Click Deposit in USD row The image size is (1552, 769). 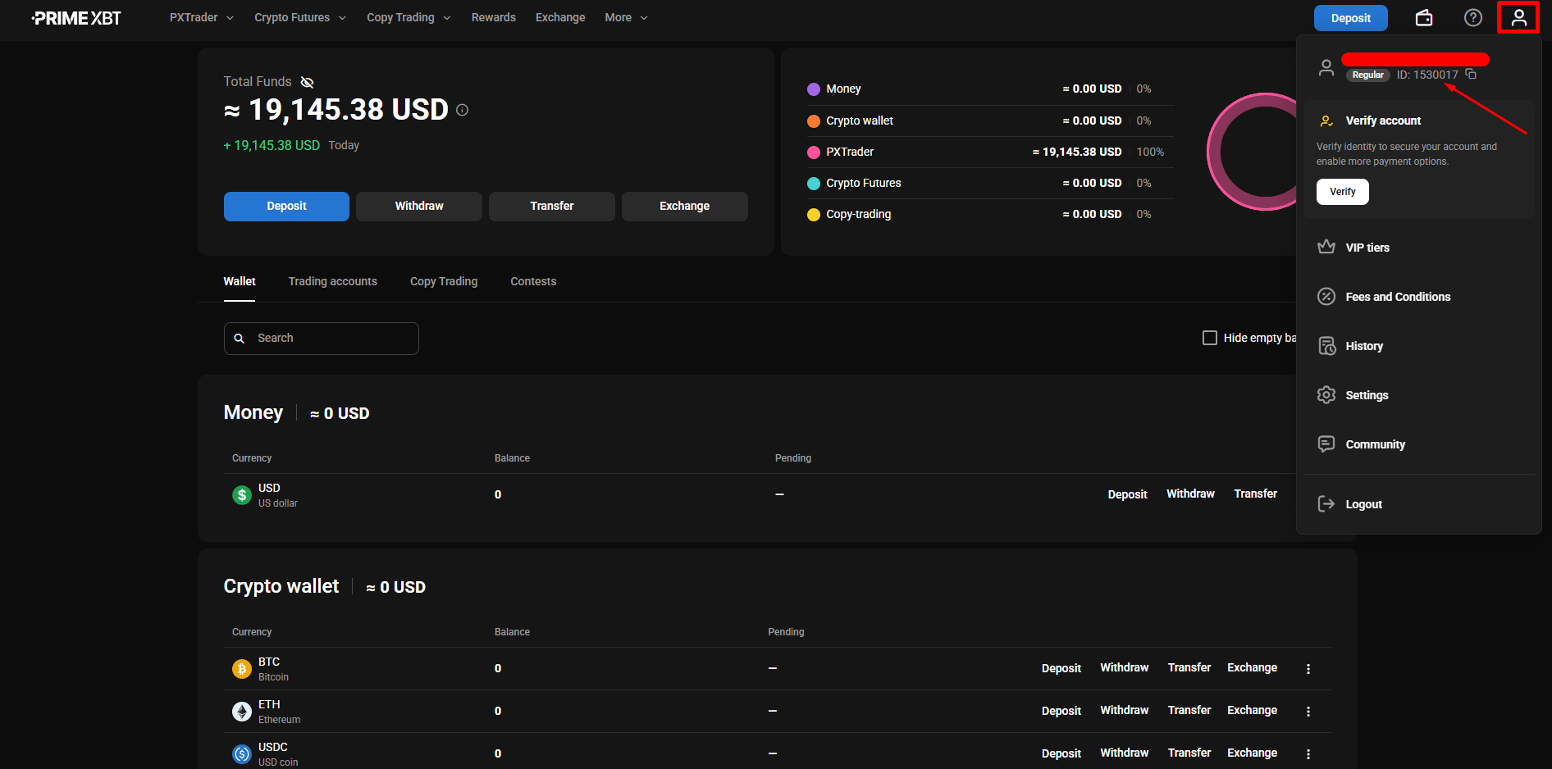1127,494
